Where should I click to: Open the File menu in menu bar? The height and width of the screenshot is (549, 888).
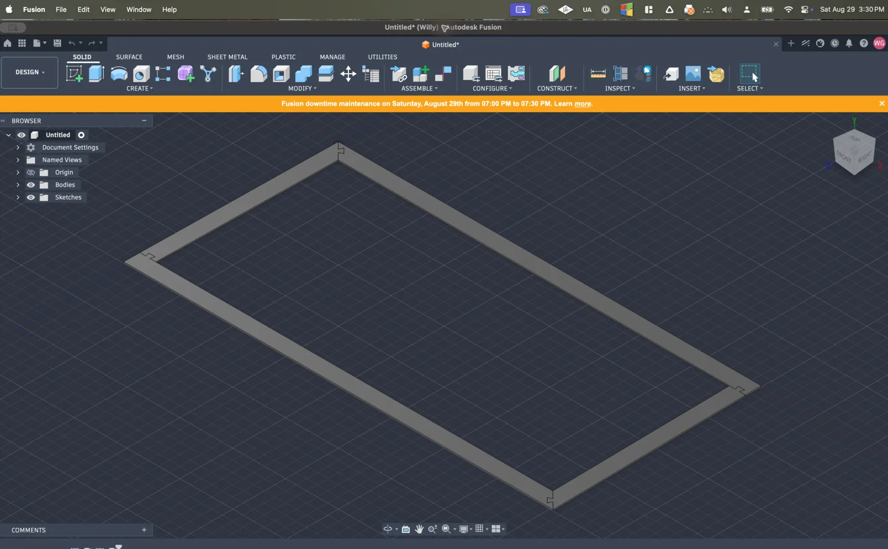[61, 9]
